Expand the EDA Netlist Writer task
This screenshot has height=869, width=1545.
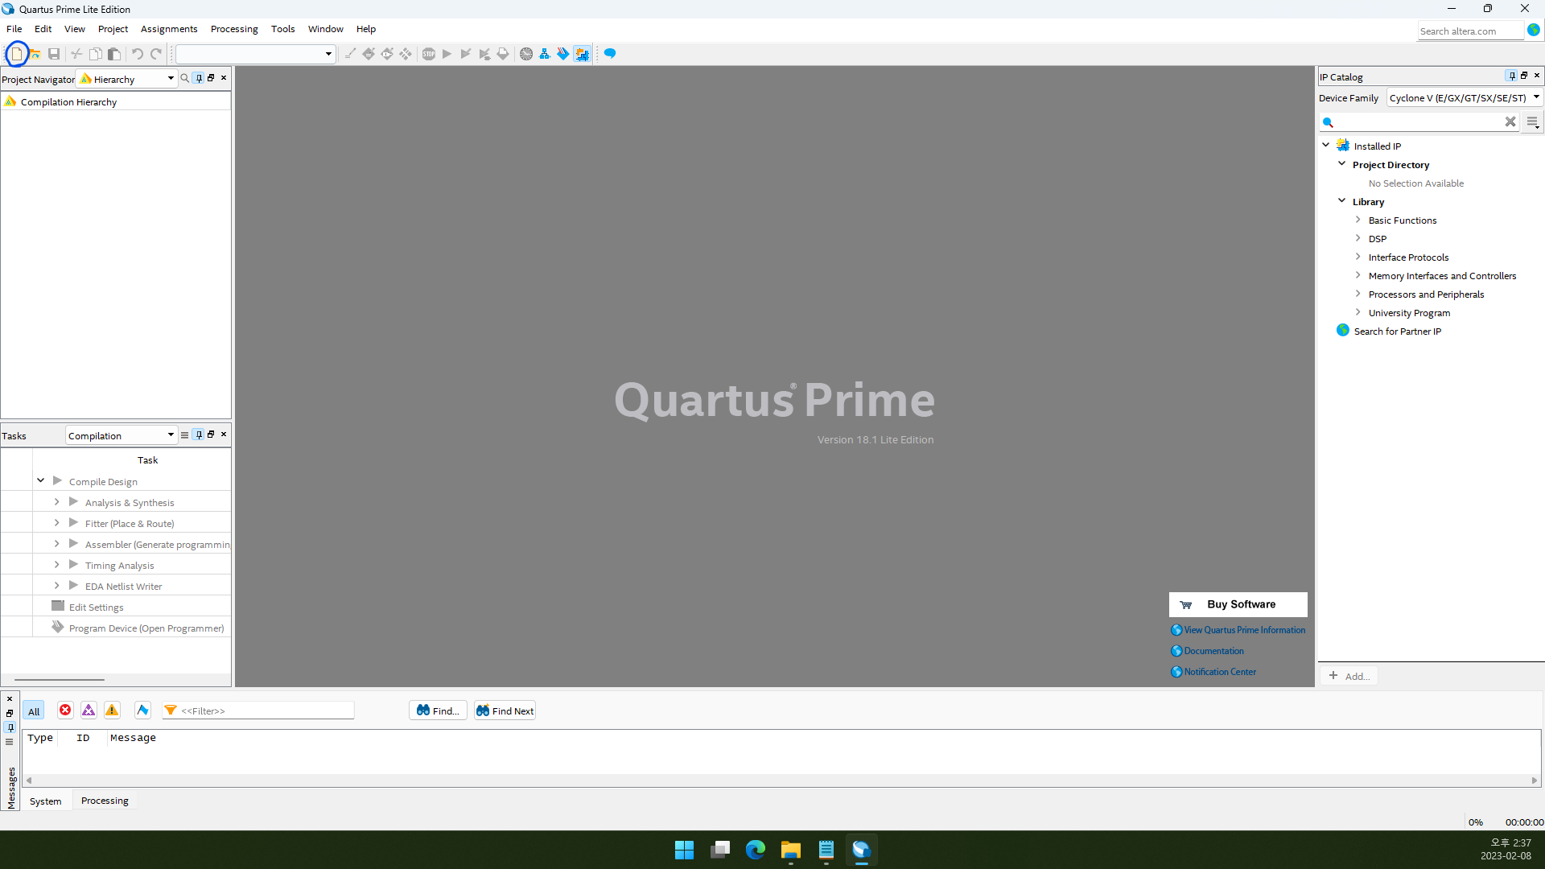coord(57,585)
